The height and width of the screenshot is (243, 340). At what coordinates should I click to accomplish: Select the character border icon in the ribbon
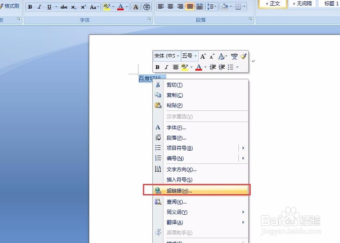tap(136, 7)
